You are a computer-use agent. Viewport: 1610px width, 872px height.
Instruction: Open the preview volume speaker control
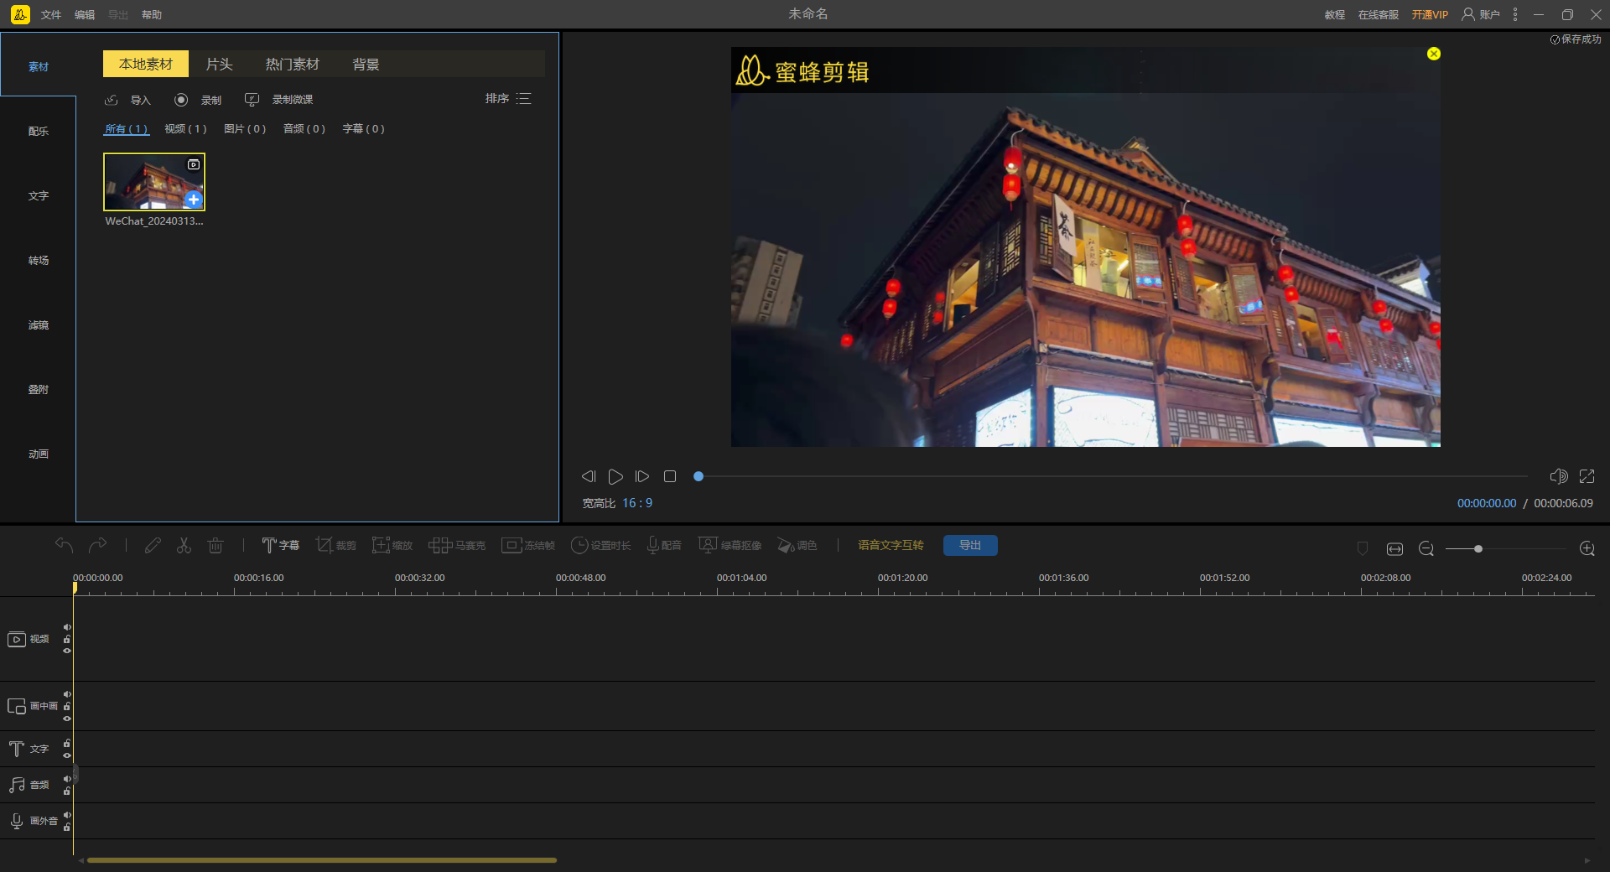pyautogui.click(x=1558, y=476)
